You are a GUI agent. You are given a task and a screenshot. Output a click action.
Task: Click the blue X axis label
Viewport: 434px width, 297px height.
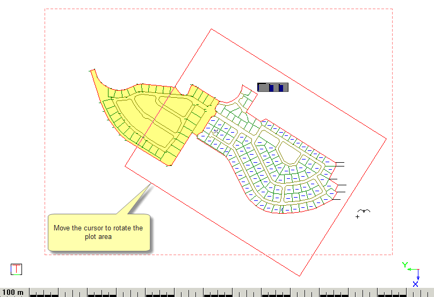(x=415, y=284)
